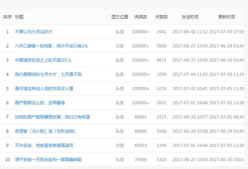Click rank number 7
The height and width of the screenshot is (169, 248).
pos(7,117)
